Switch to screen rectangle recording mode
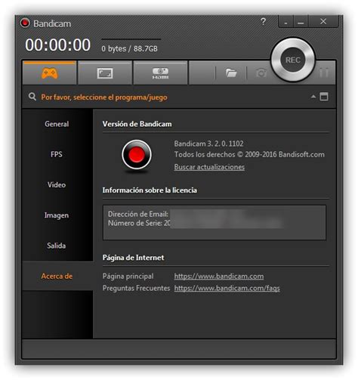Image resolution: width=358 pixels, height=380 pixels. click(x=105, y=73)
